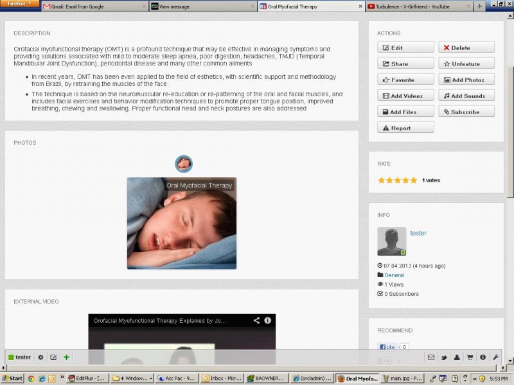The width and height of the screenshot is (514, 385).
Task: Open the 4 Windows Explorer taskbar group
Action: 132,379
